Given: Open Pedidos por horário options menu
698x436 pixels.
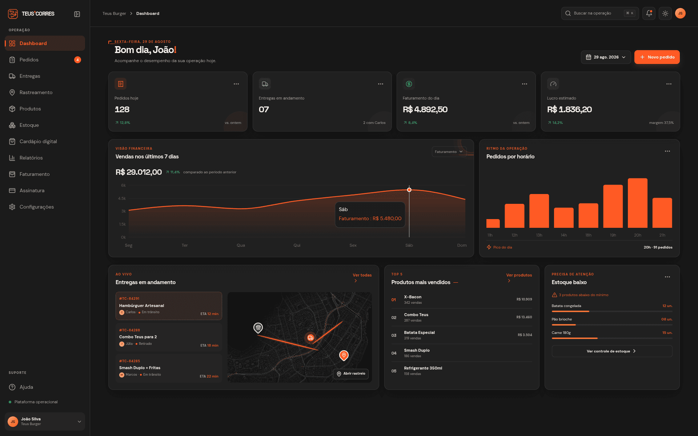Looking at the screenshot, I should (667, 151).
